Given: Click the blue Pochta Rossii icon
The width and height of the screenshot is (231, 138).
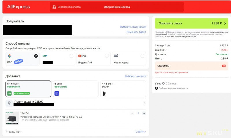Looking at the screenshot, I should (57, 93).
